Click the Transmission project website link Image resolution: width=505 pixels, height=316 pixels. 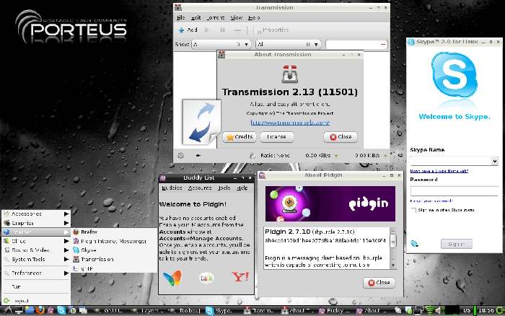click(283, 122)
